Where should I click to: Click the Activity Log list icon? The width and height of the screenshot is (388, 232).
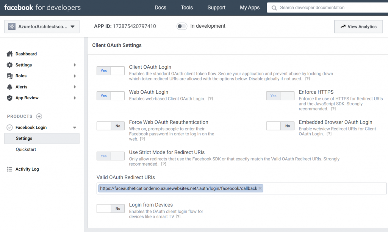pos(10,169)
